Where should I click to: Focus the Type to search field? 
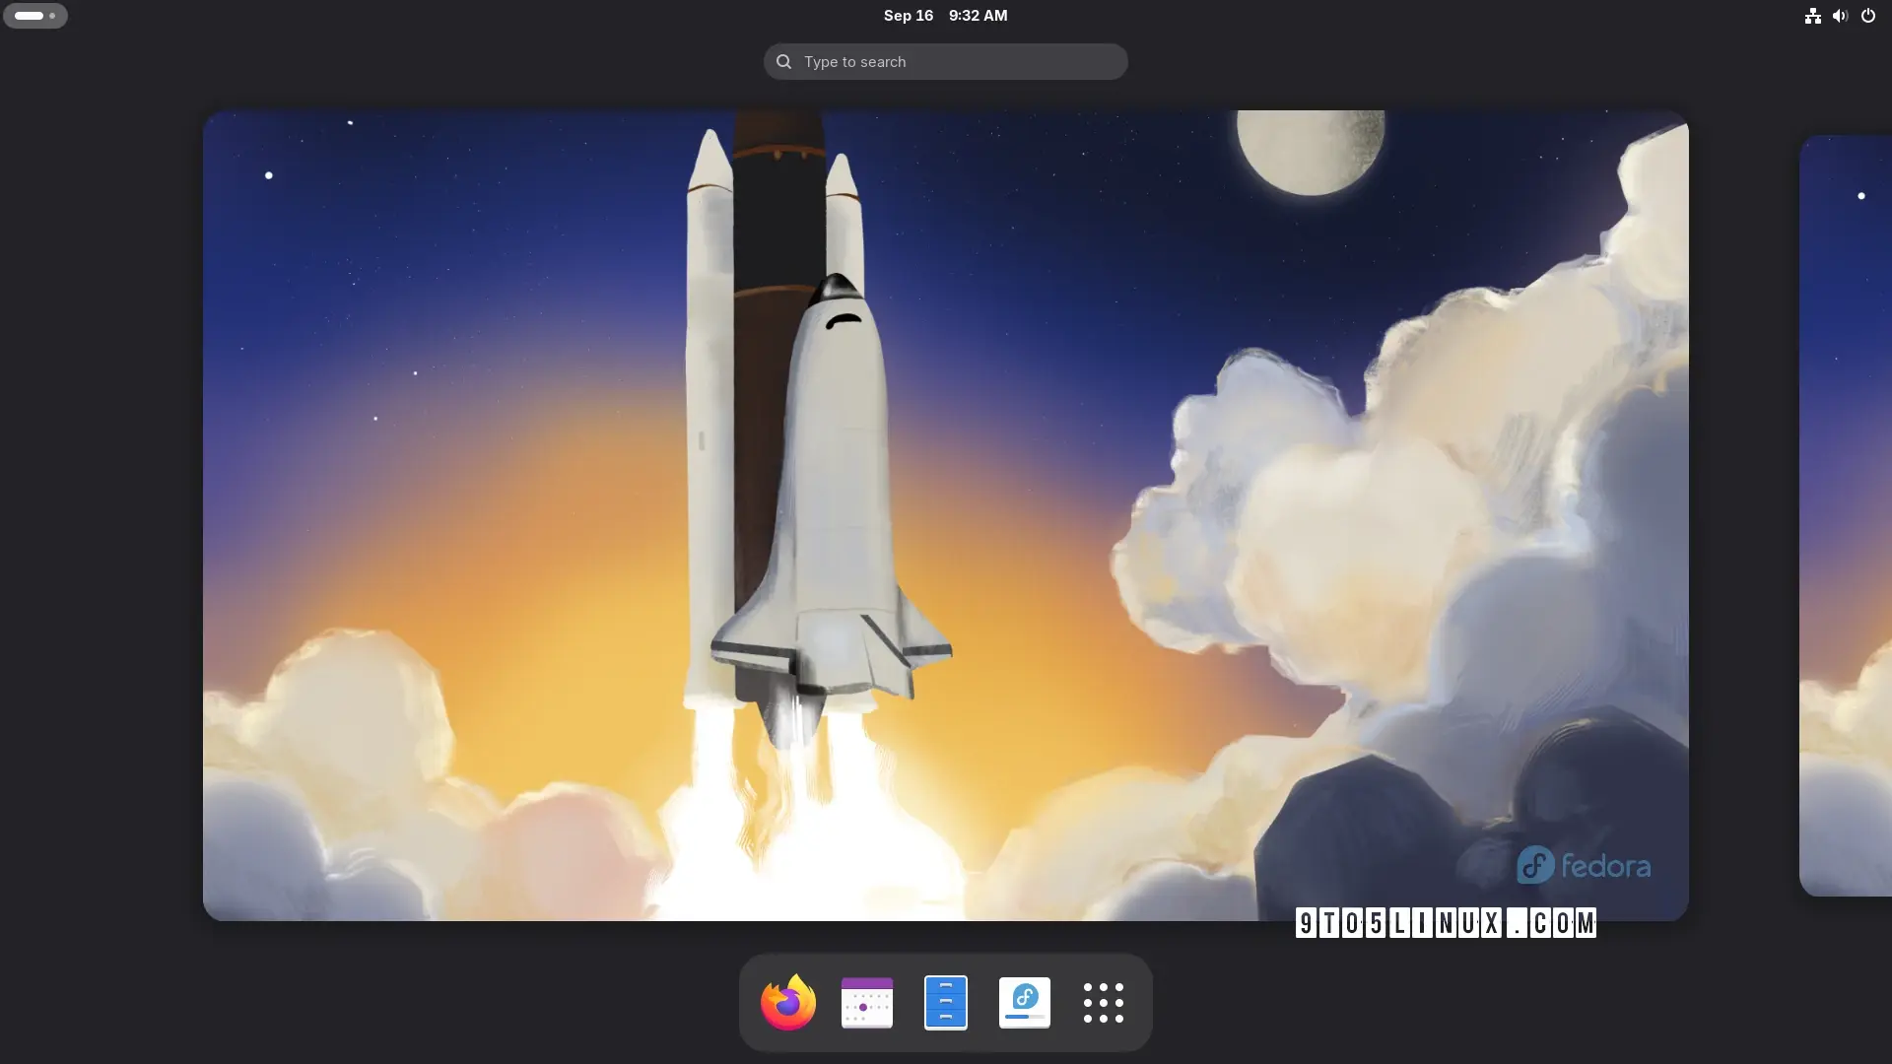pyautogui.click(x=946, y=61)
